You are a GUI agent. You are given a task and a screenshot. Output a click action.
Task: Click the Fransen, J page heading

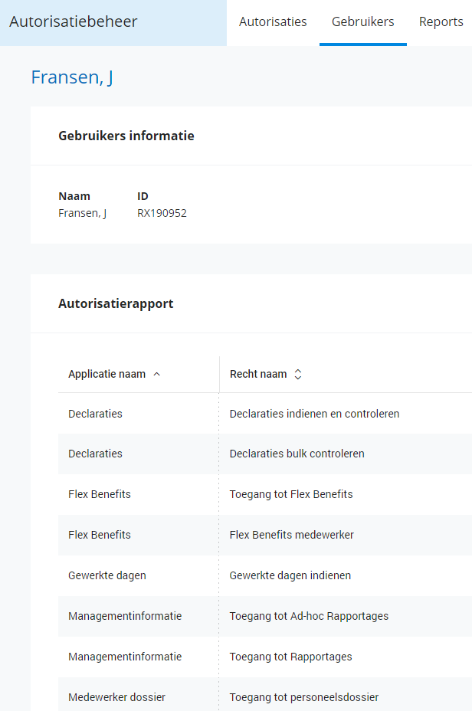72,77
